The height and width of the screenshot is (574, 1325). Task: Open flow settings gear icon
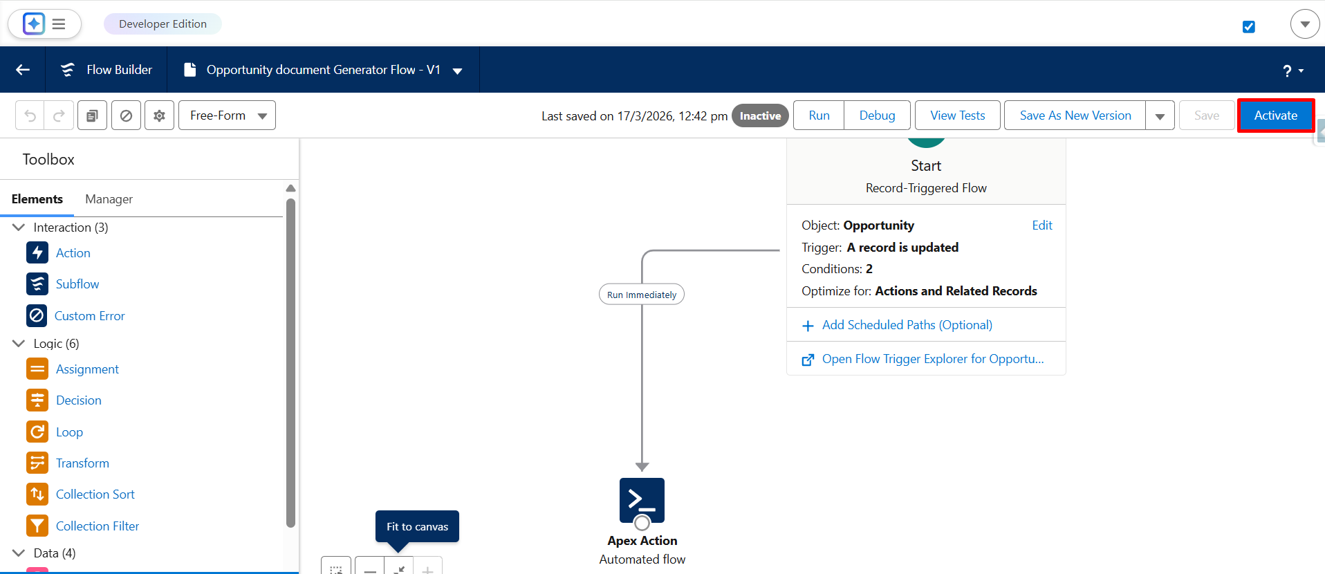[159, 115]
